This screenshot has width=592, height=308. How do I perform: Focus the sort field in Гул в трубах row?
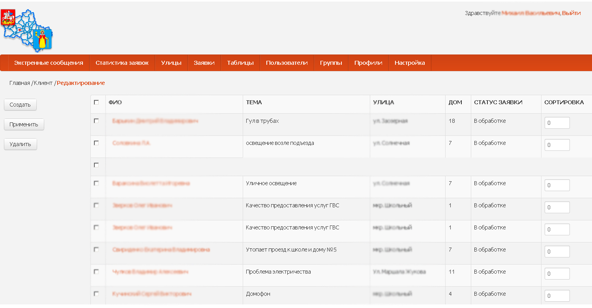(x=557, y=123)
